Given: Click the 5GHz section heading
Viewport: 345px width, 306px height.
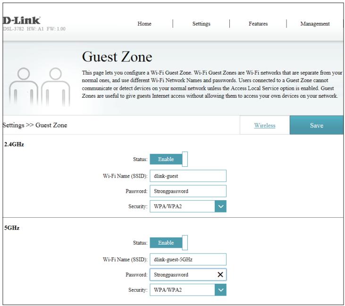Looking at the screenshot, I should (12, 228).
